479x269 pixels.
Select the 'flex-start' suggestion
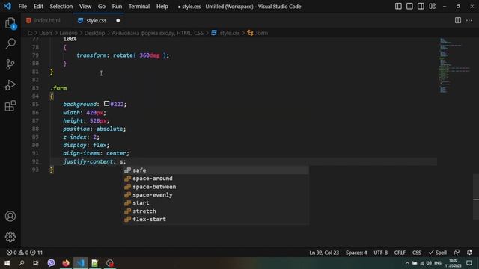point(216,219)
